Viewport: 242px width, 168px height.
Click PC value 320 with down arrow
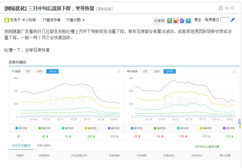click(114, 136)
